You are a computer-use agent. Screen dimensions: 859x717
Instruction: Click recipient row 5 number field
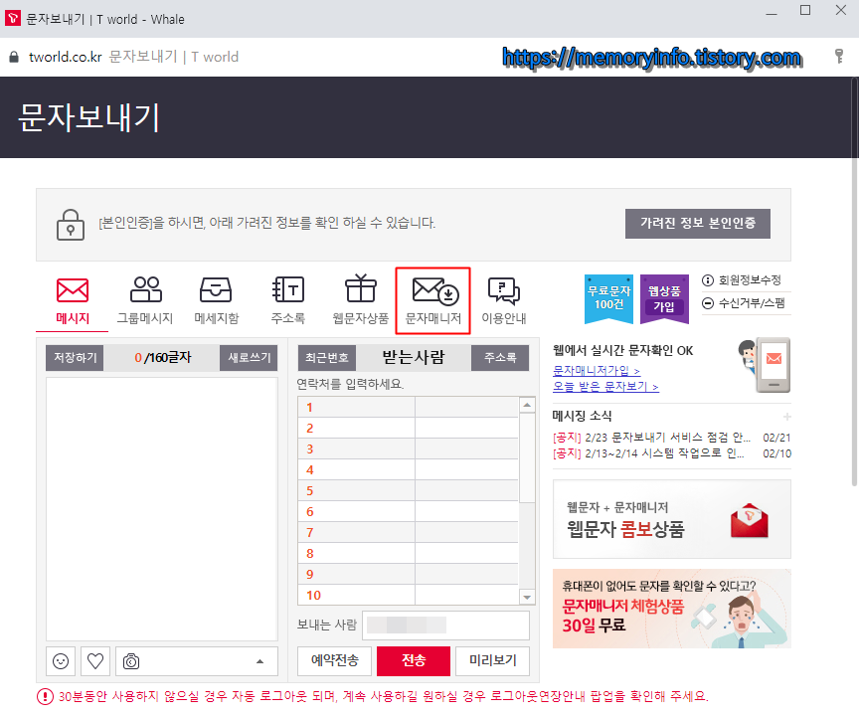(356, 490)
